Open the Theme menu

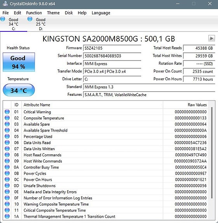point(53,13)
